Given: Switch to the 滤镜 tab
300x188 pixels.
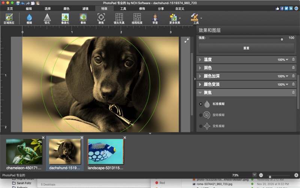Looking at the screenshot, I should pyautogui.click(x=85, y=8).
